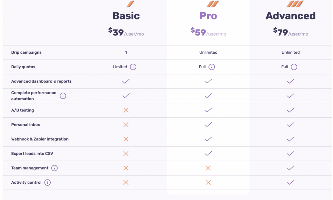Click the Team management info icon
Screen dimensions: 333x200
(54, 168)
